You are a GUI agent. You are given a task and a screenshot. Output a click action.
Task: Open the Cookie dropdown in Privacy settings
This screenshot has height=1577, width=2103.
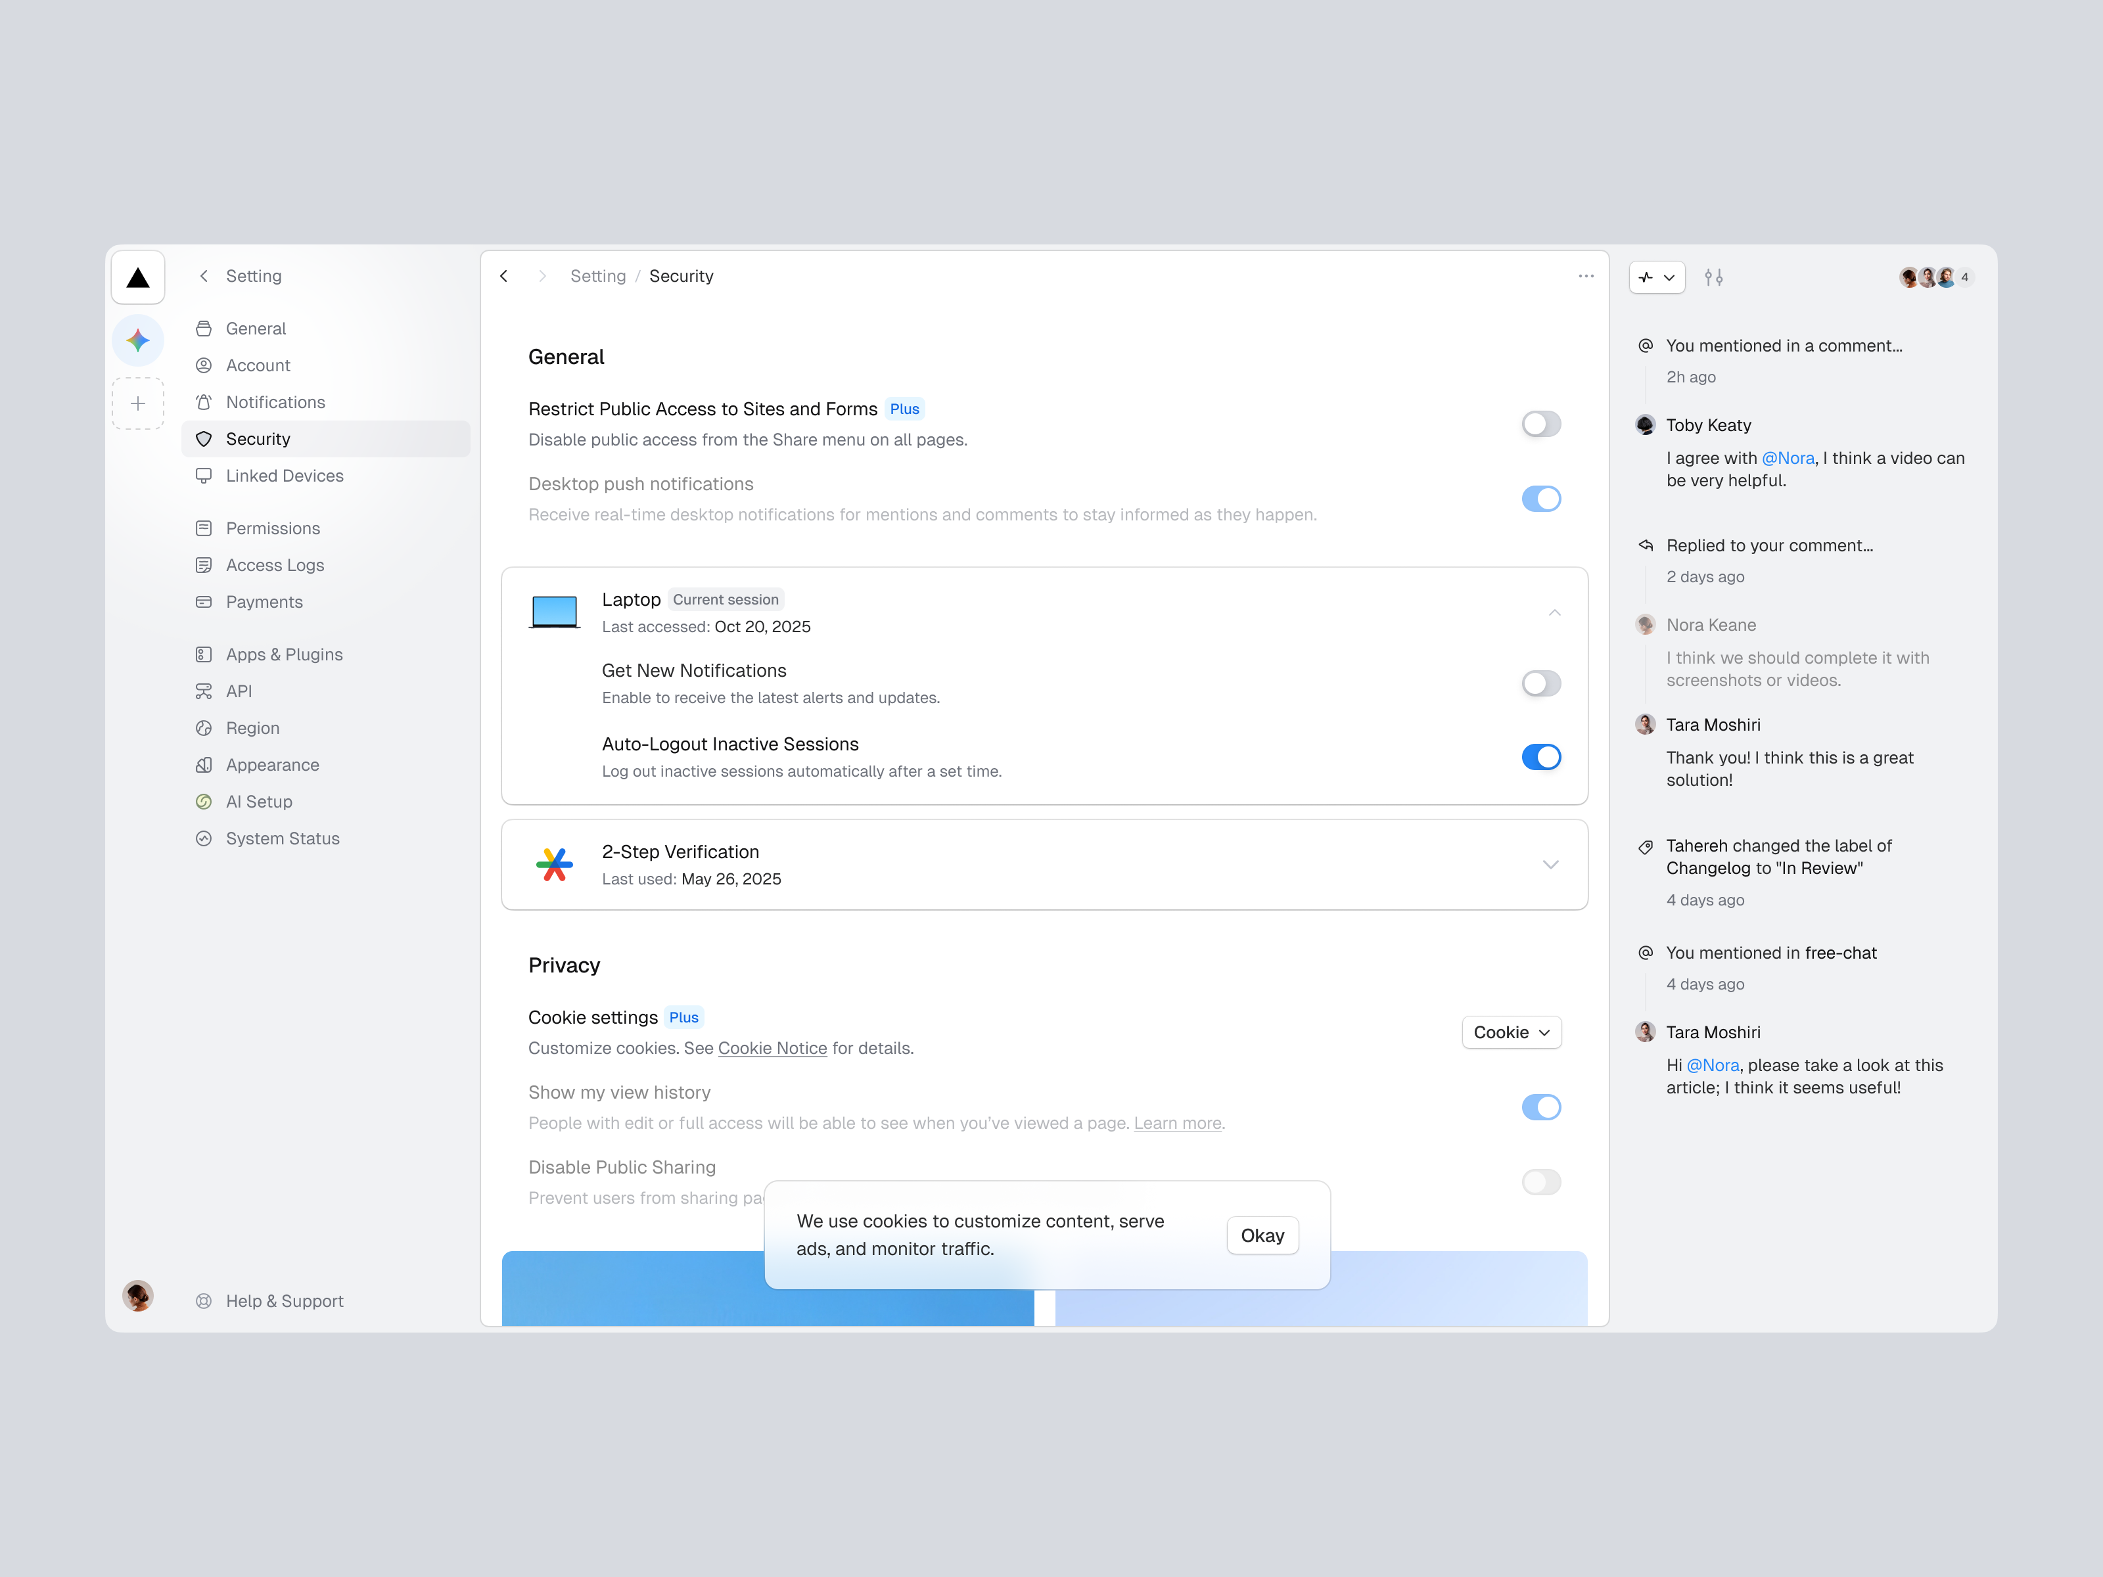pos(1511,1032)
